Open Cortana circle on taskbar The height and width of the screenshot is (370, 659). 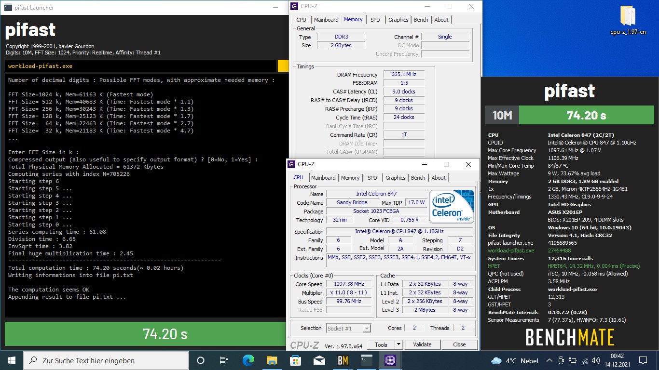[x=201, y=360]
